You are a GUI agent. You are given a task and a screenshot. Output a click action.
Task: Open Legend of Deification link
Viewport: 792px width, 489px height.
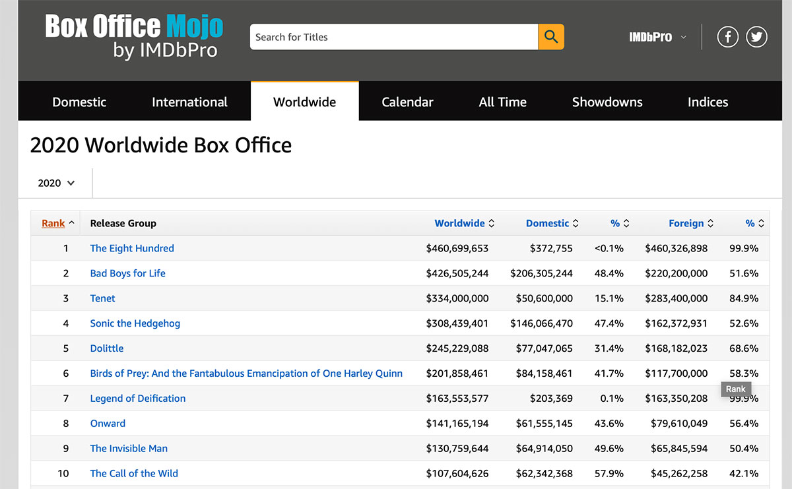pos(138,399)
